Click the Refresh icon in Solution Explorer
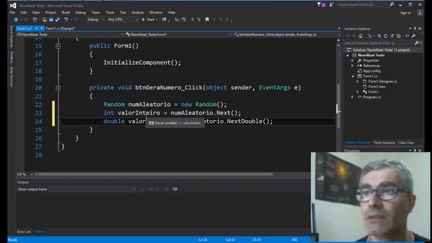The height and width of the screenshot is (243, 432). tap(385, 36)
